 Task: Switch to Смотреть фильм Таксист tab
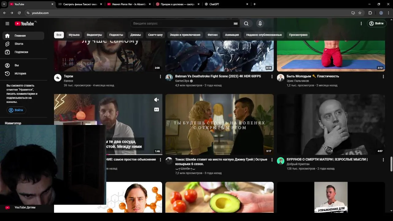(80, 4)
